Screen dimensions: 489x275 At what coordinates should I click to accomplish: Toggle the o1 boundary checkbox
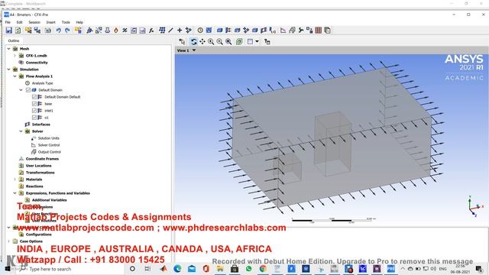point(34,118)
